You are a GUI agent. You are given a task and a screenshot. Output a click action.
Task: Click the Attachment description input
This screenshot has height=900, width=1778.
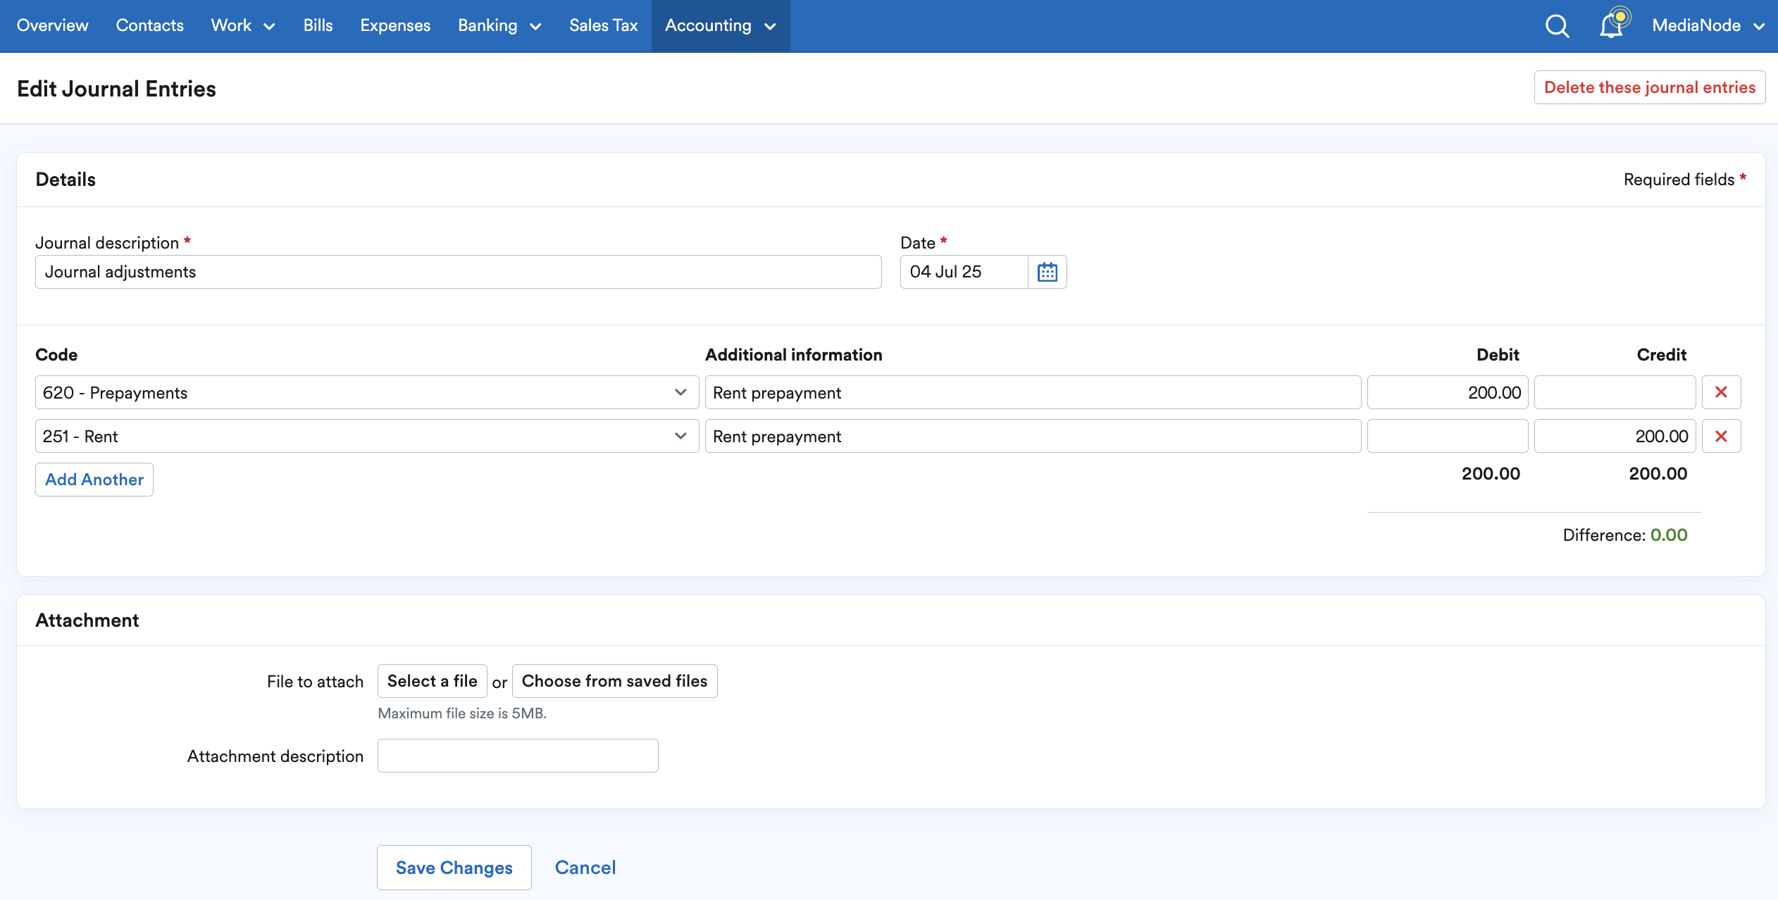[x=518, y=756]
